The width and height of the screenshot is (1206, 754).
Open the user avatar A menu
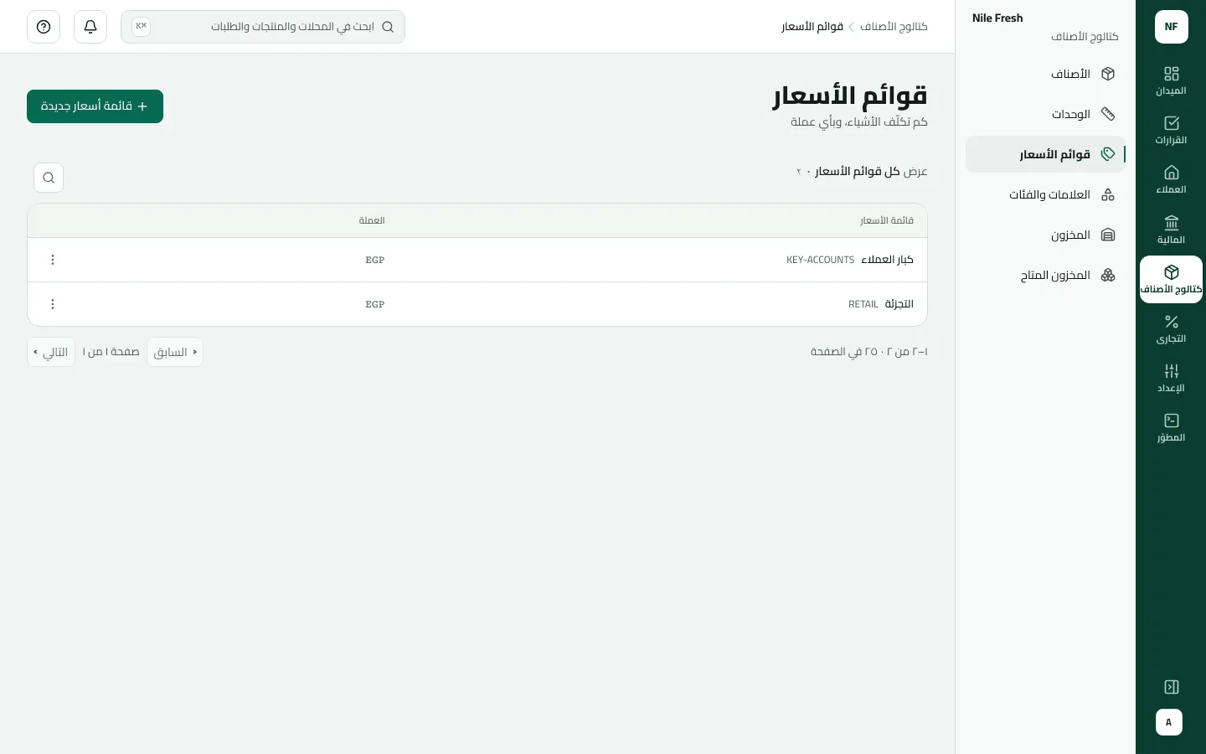(x=1169, y=722)
